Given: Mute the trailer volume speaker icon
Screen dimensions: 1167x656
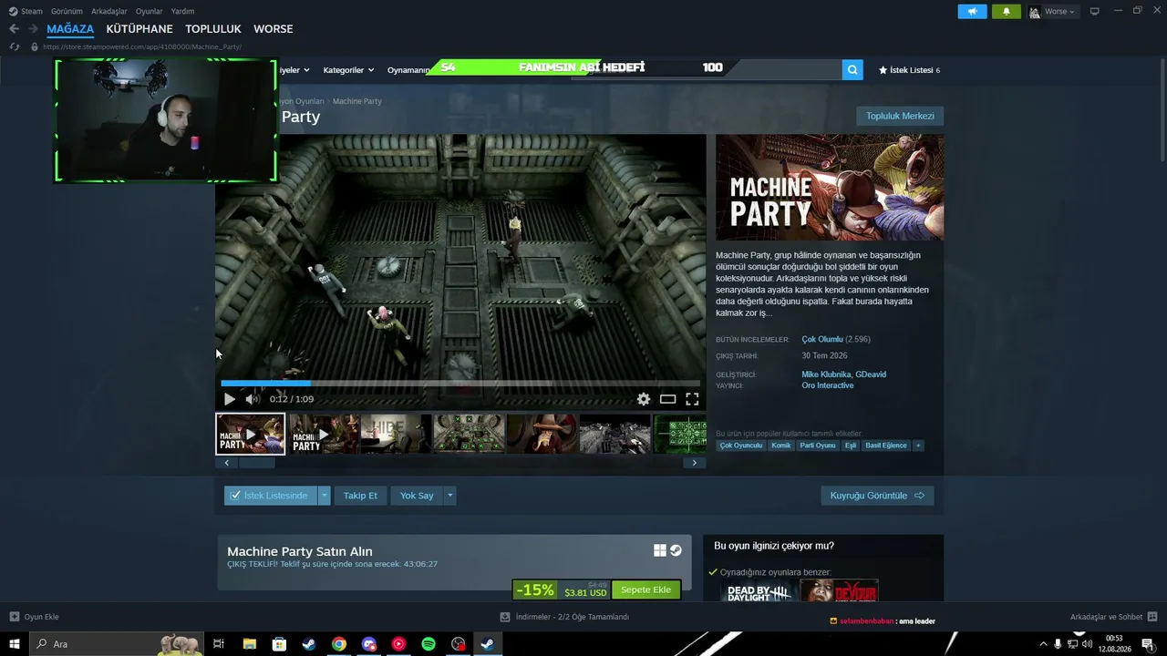Looking at the screenshot, I should [x=253, y=399].
